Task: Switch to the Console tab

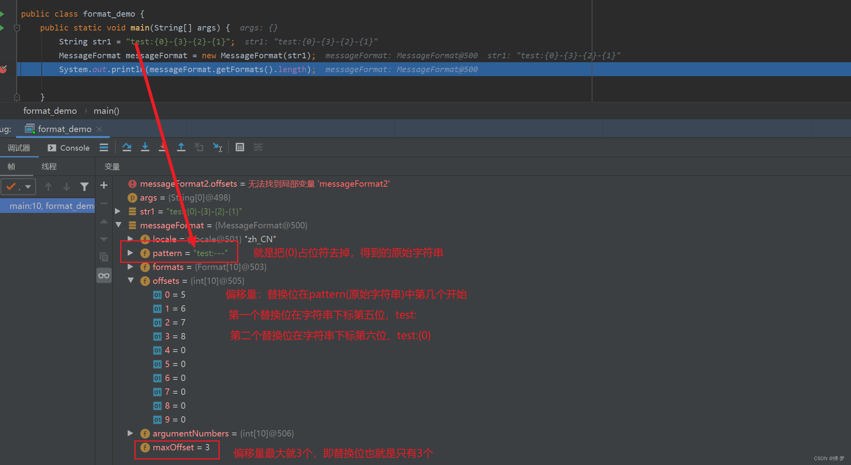Action: [x=69, y=147]
